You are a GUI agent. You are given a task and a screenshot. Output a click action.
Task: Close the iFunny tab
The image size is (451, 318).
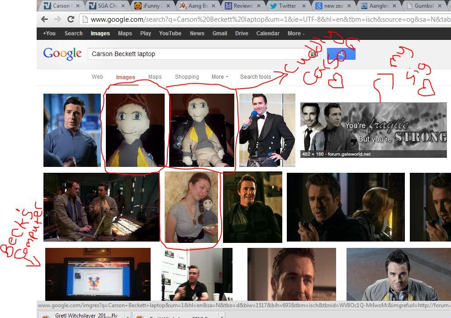(x=168, y=6)
